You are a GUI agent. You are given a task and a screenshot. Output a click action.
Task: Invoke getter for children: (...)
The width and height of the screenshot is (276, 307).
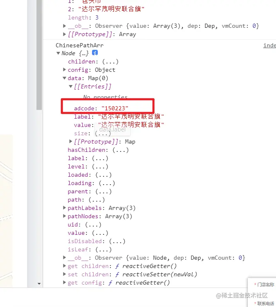(110, 61)
